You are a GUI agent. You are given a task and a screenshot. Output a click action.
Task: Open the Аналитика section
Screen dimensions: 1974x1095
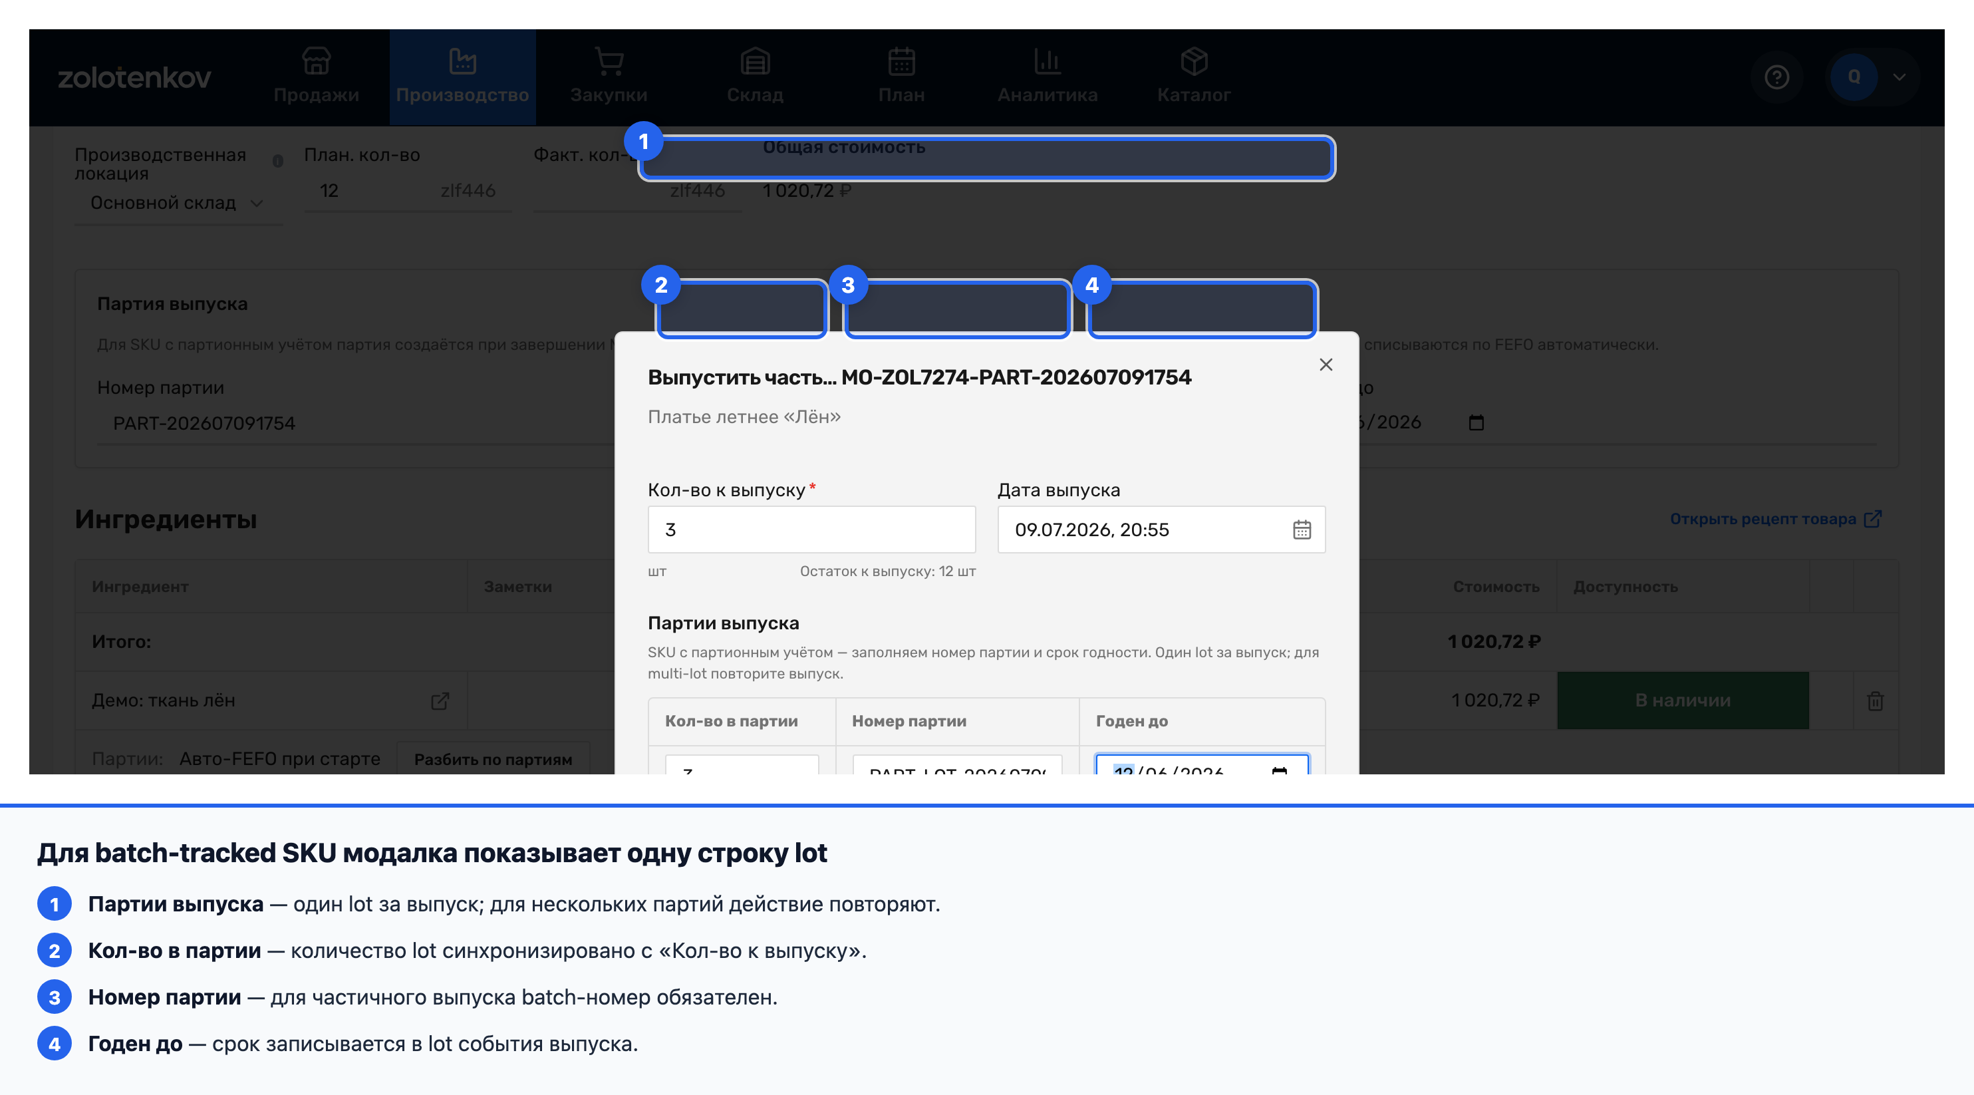click(1047, 77)
